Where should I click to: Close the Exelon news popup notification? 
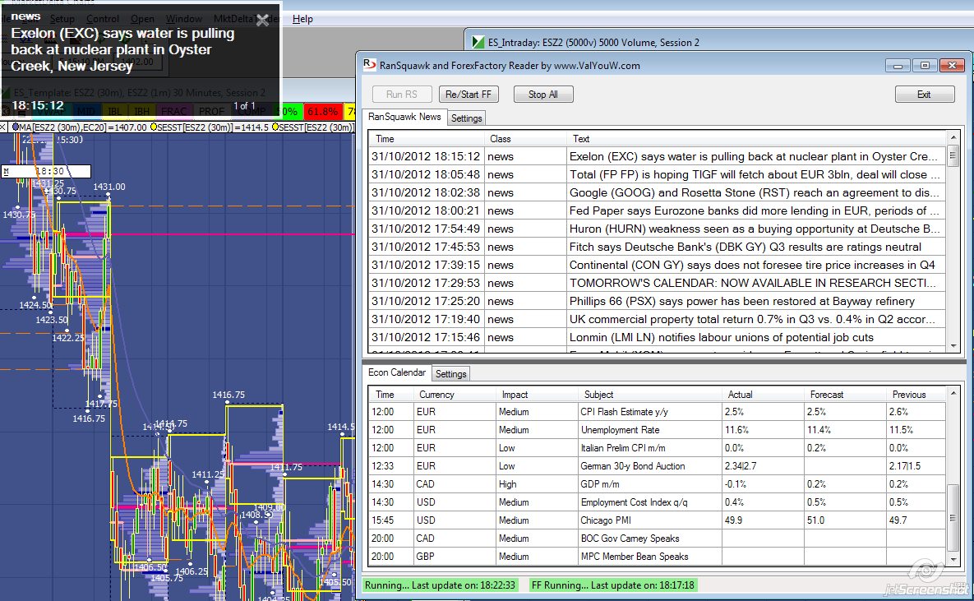[262, 21]
